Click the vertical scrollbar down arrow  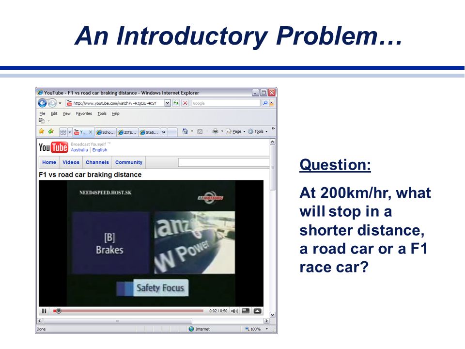[x=273, y=315]
